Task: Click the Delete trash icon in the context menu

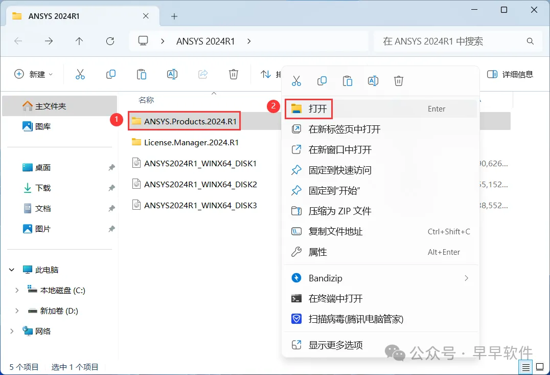Action: [399, 81]
